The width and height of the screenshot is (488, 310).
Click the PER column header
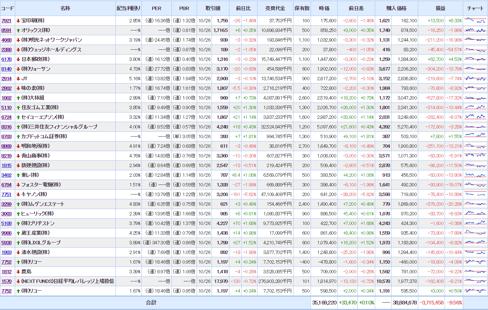click(x=156, y=8)
